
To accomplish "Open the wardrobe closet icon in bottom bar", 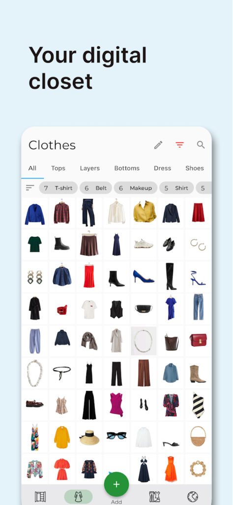I will (x=40, y=496).
